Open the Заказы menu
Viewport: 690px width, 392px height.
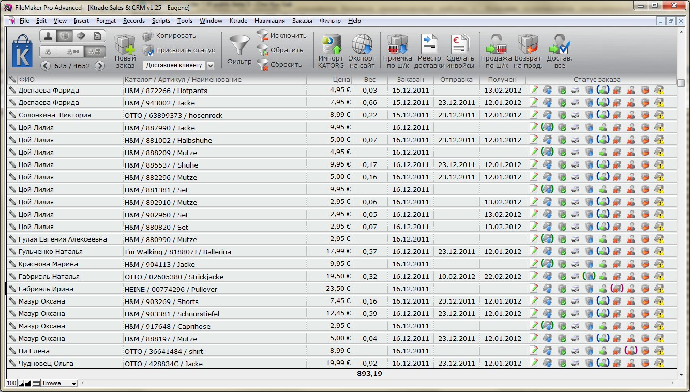(302, 21)
